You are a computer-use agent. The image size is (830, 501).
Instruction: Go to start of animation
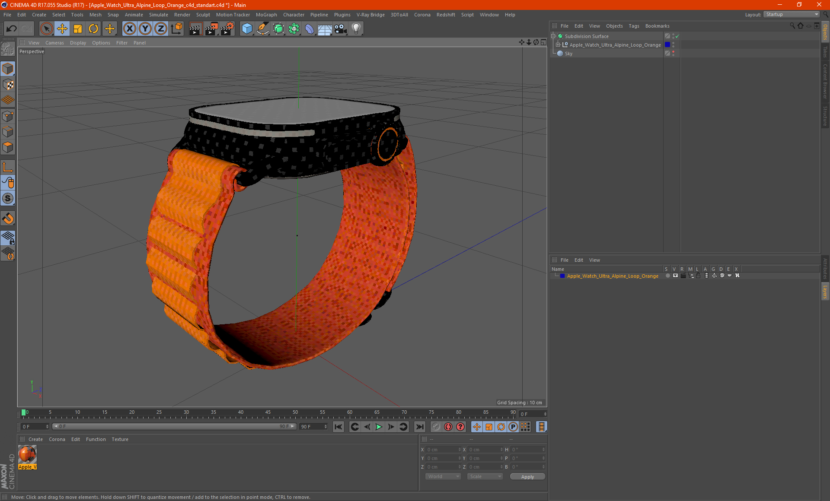tap(338, 427)
